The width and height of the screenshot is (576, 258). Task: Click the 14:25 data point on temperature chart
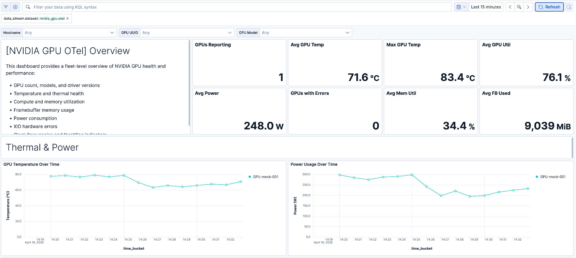tap(124, 176)
